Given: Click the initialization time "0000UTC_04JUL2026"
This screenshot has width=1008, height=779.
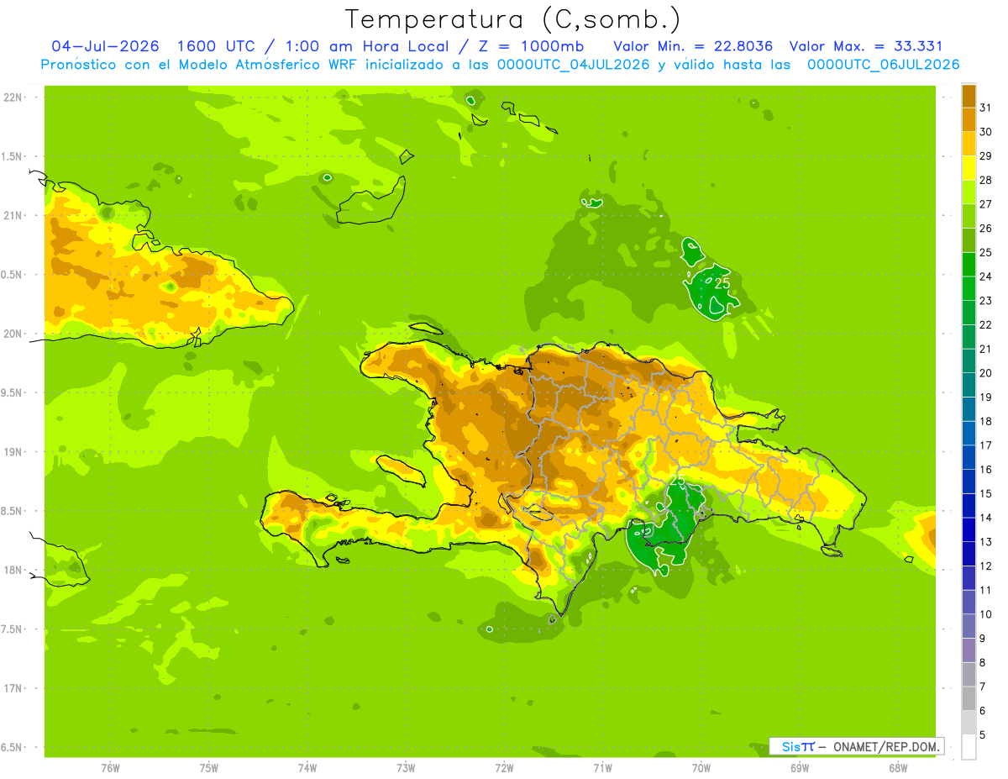Looking at the screenshot, I should (x=574, y=65).
